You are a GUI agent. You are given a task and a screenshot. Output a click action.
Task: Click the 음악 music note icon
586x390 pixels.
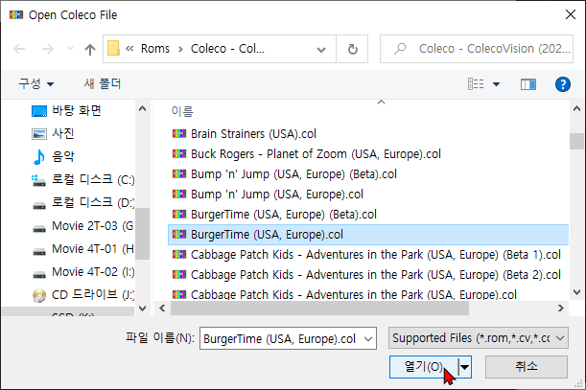coord(39,157)
